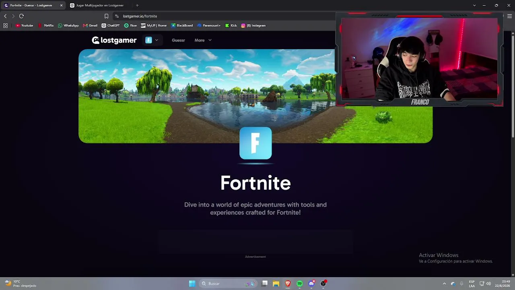Image resolution: width=515 pixels, height=290 pixels.
Task: Open the Instagram bookmark
Action: (x=253, y=25)
